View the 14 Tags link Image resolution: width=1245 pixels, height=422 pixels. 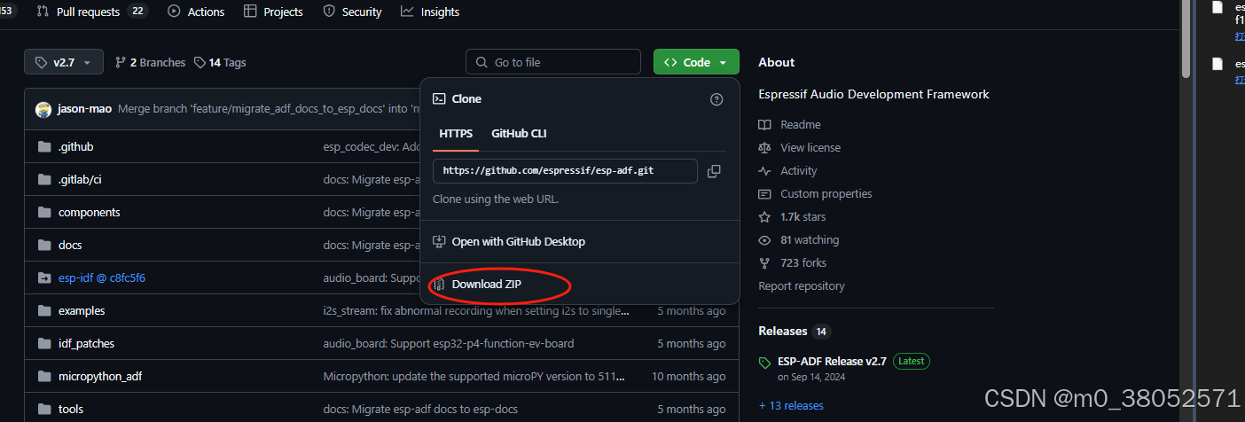pos(220,63)
